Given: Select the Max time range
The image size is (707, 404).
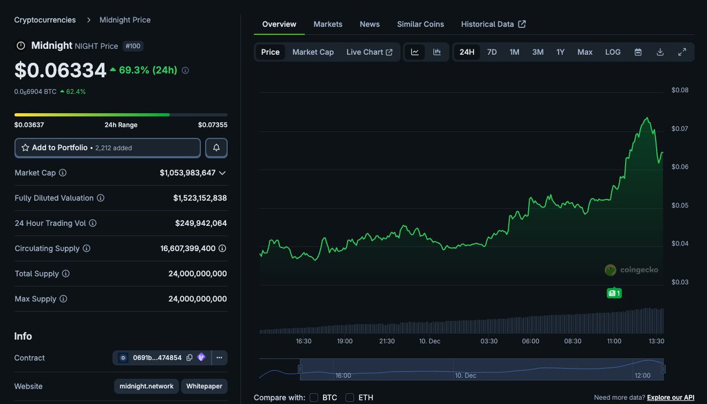Looking at the screenshot, I should click(x=585, y=52).
